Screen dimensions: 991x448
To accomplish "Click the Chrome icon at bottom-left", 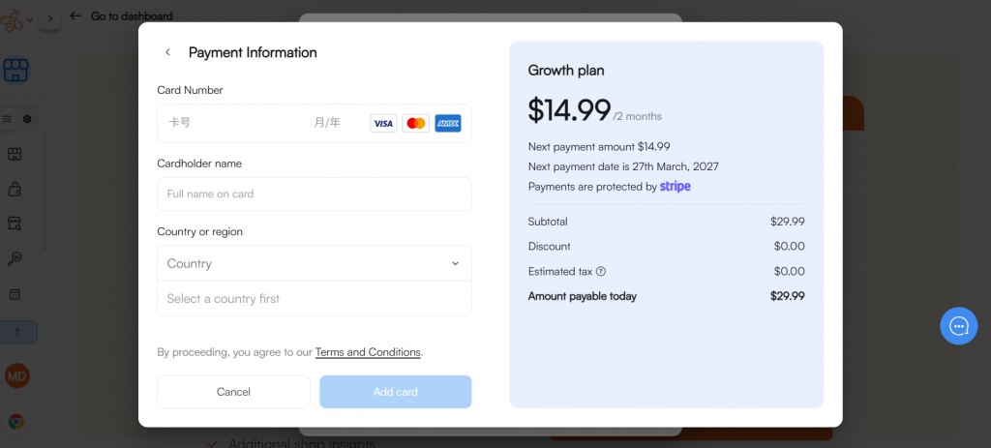I will pos(16,422).
